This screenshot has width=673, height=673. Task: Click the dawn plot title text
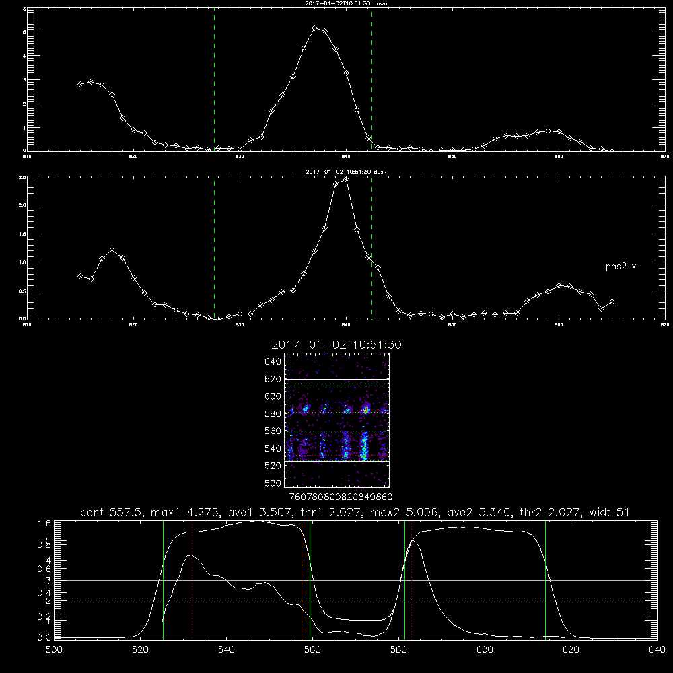[346, 3]
